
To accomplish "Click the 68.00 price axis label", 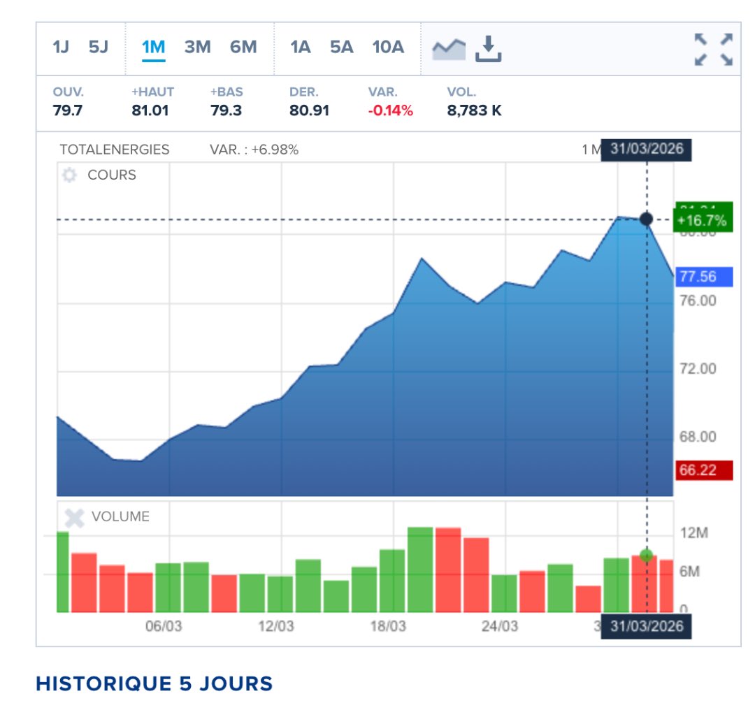I will 698,437.
